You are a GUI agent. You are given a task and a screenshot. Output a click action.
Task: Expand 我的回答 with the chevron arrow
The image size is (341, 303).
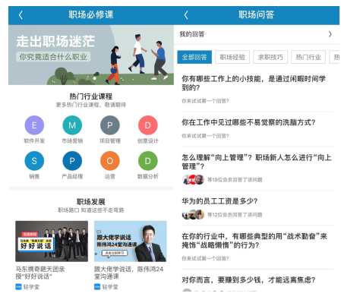[330, 34]
